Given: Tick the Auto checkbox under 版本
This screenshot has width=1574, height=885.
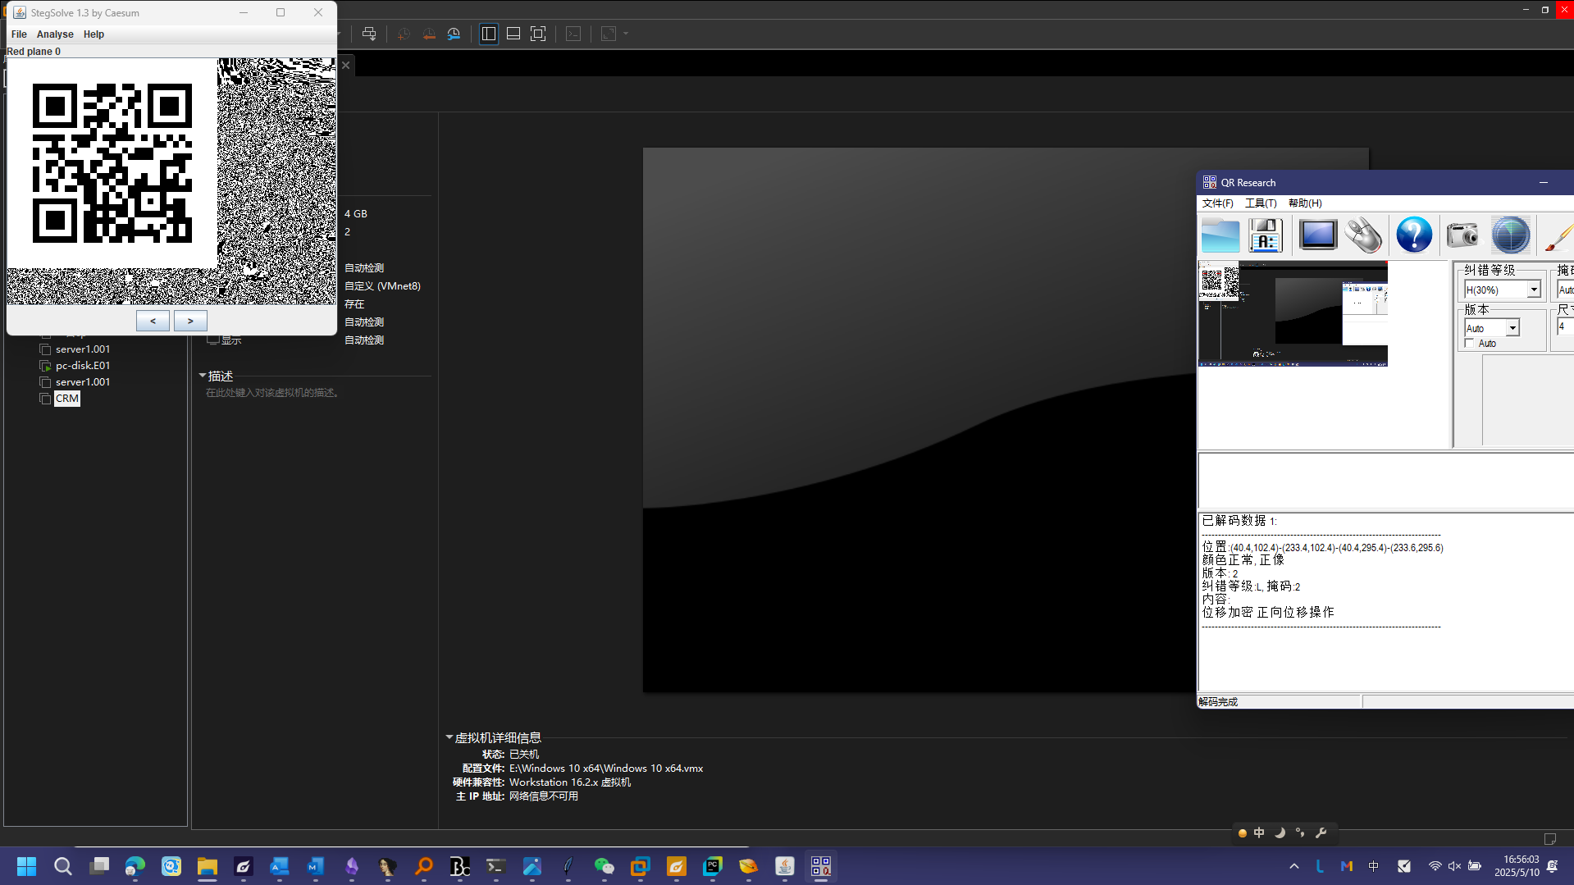Looking at the screenshot, I should (1470, 343).
